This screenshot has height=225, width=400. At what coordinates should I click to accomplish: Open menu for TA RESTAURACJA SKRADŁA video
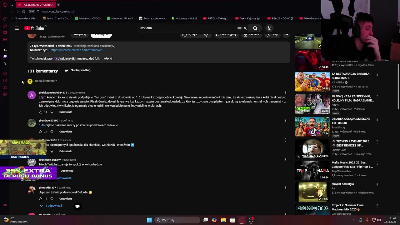tap(377, 74)
